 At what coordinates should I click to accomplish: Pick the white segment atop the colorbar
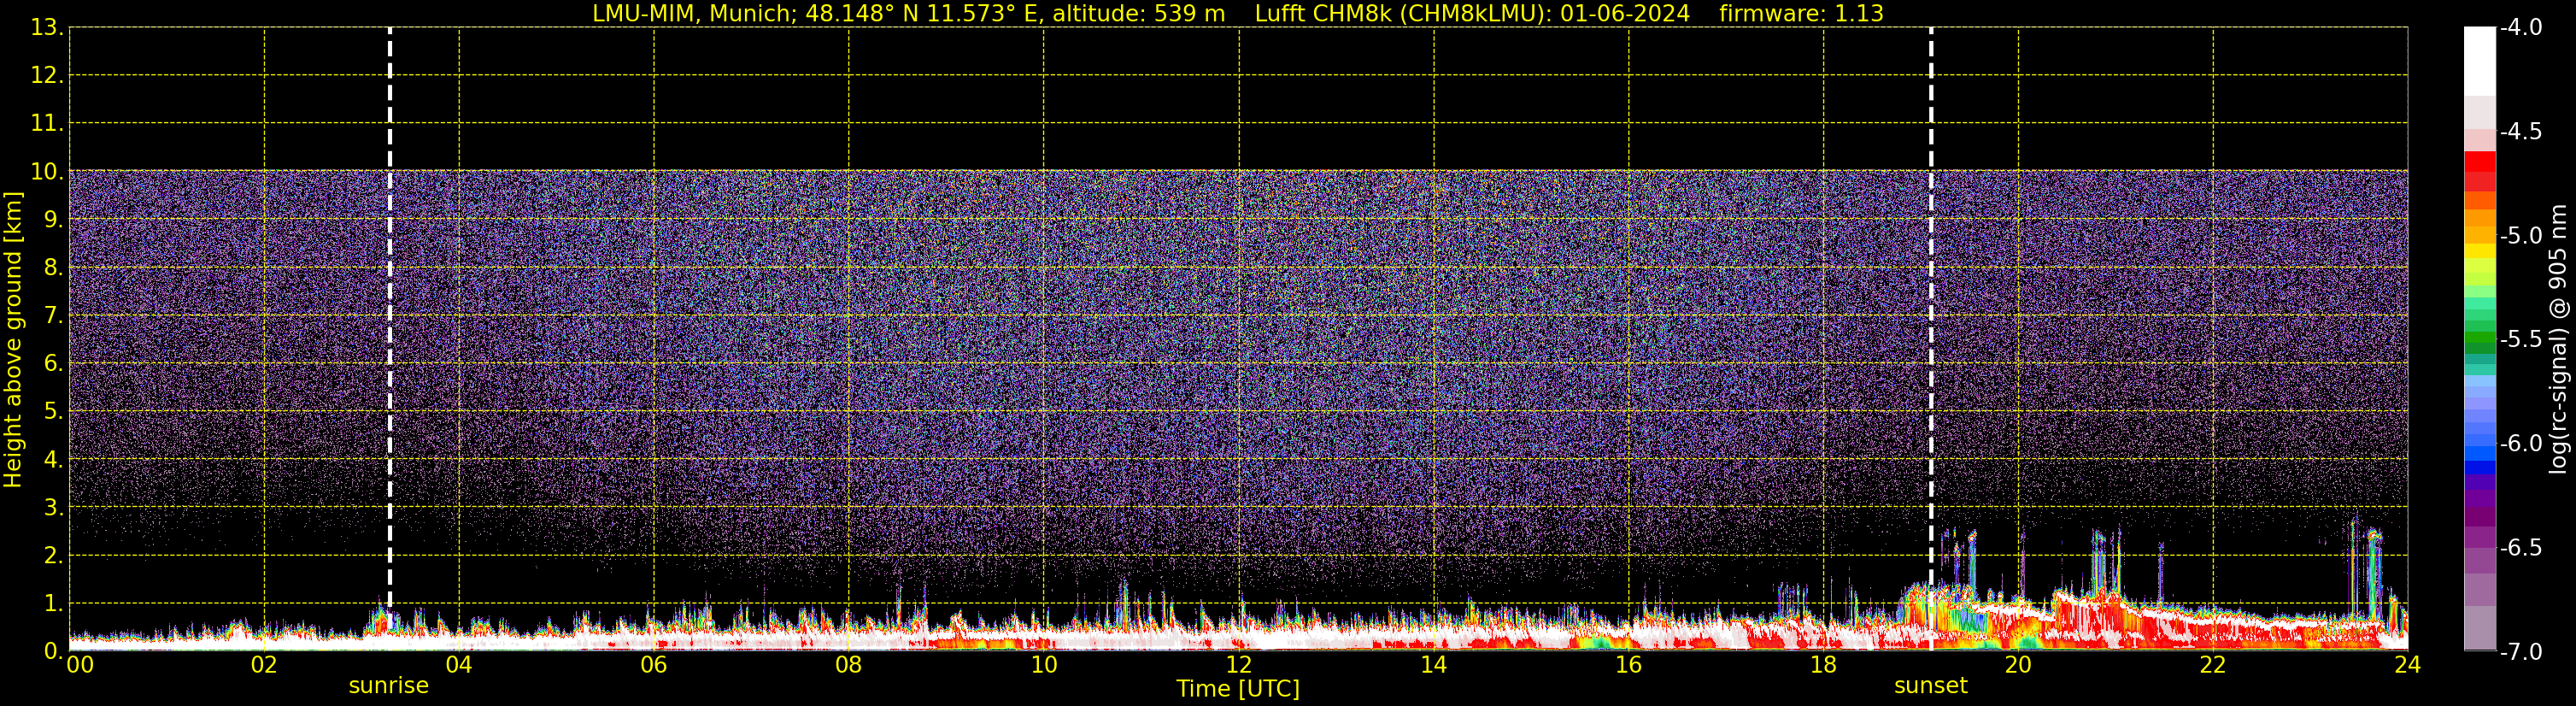click(2480, 62)
